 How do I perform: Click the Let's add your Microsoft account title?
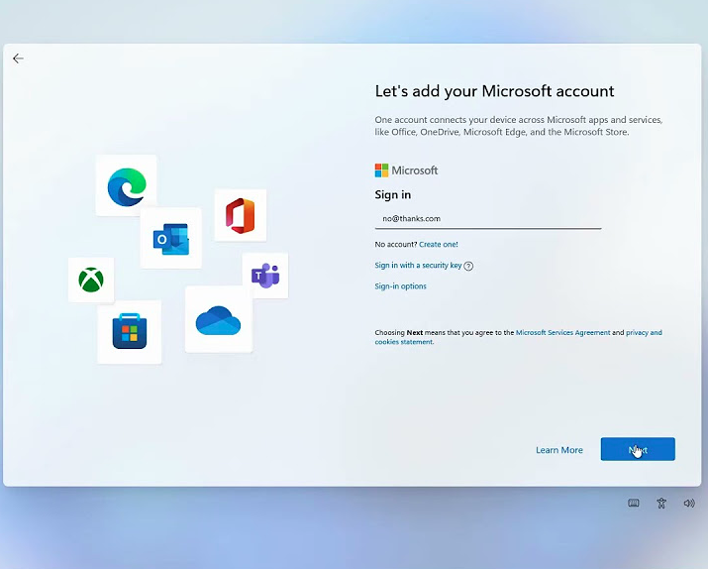[x=494, y=91]
